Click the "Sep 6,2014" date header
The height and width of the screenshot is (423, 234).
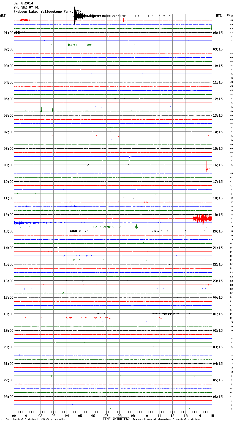pos(23,3)
